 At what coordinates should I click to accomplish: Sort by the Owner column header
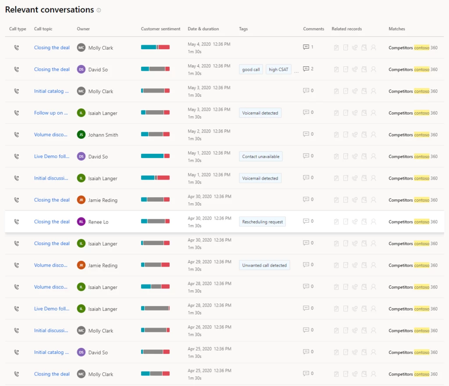(83, 29)
